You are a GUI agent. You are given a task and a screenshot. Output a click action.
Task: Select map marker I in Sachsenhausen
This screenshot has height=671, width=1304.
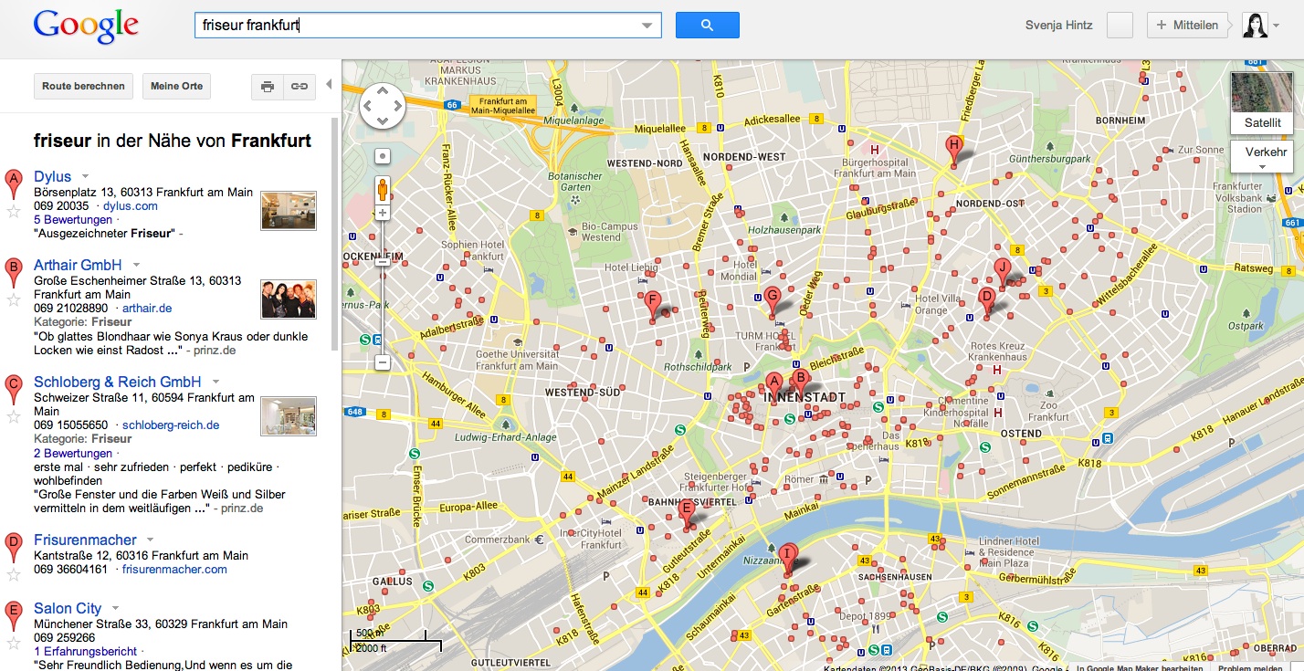[x=787, y=557]
